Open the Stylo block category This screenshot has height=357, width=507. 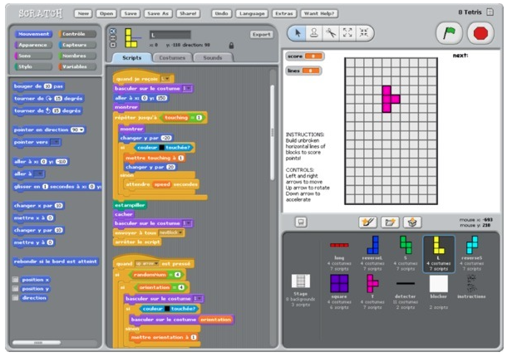click(32, 66)
